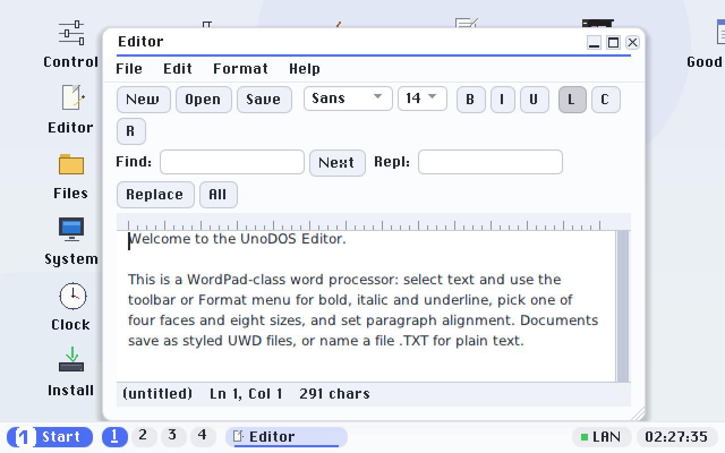Viewport: 725px width, 453px height.
Task: Click the resize grip of Editor window
Action: 638,413
